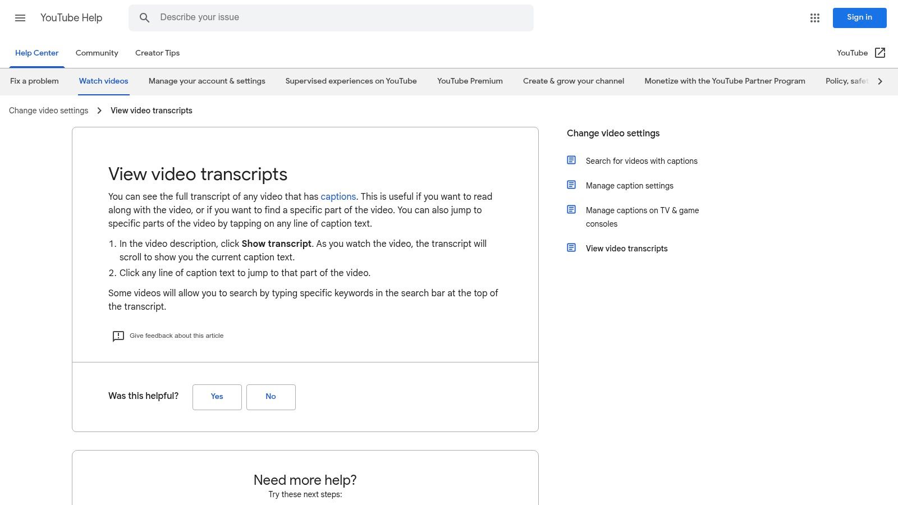Click No under Was this helpful

[x=271, y=397]
